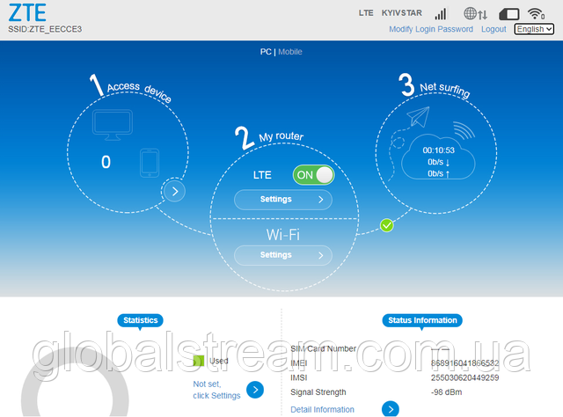The height and width of the screenshot is (417, 563).
Task: Turn off the LTE ON switch
Action: 313,175
